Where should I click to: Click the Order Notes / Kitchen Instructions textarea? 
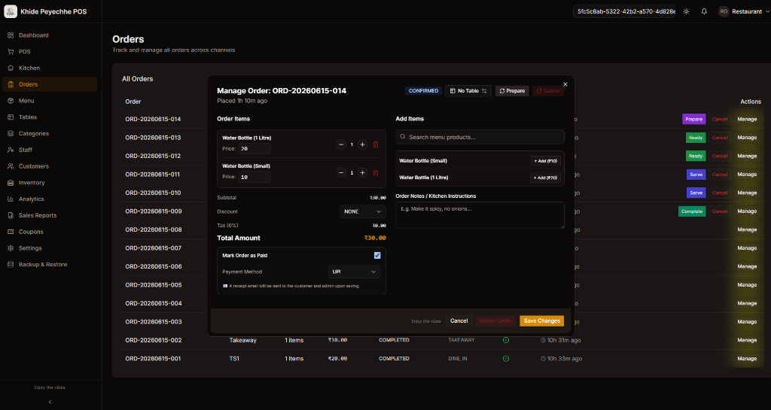pos(480,215)
